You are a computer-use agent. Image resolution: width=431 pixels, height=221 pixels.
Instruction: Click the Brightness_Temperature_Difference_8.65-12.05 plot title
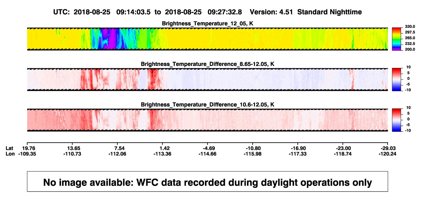tap(208, 64)
